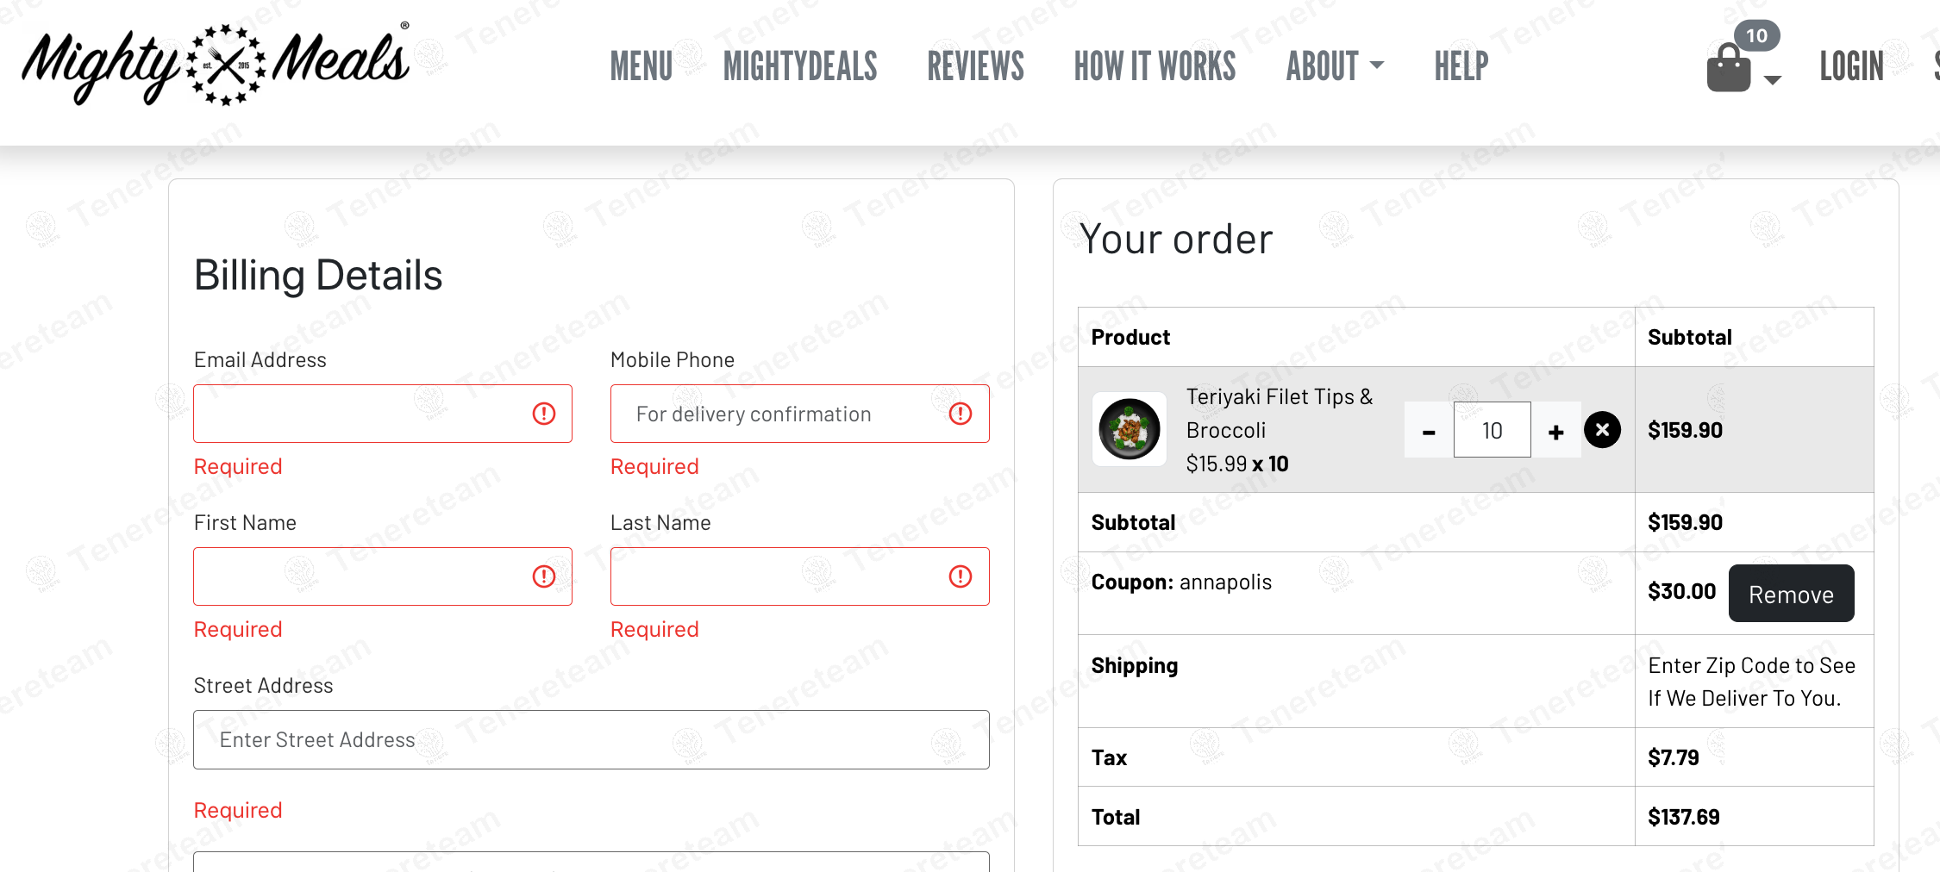Open the Menu navigation item
Screen dimensions: 1940x872
coord(641,66)
